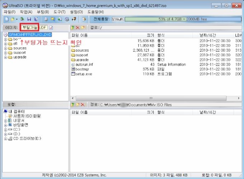
Task: Click the image path field showing /
Action: tap(170, 28)
